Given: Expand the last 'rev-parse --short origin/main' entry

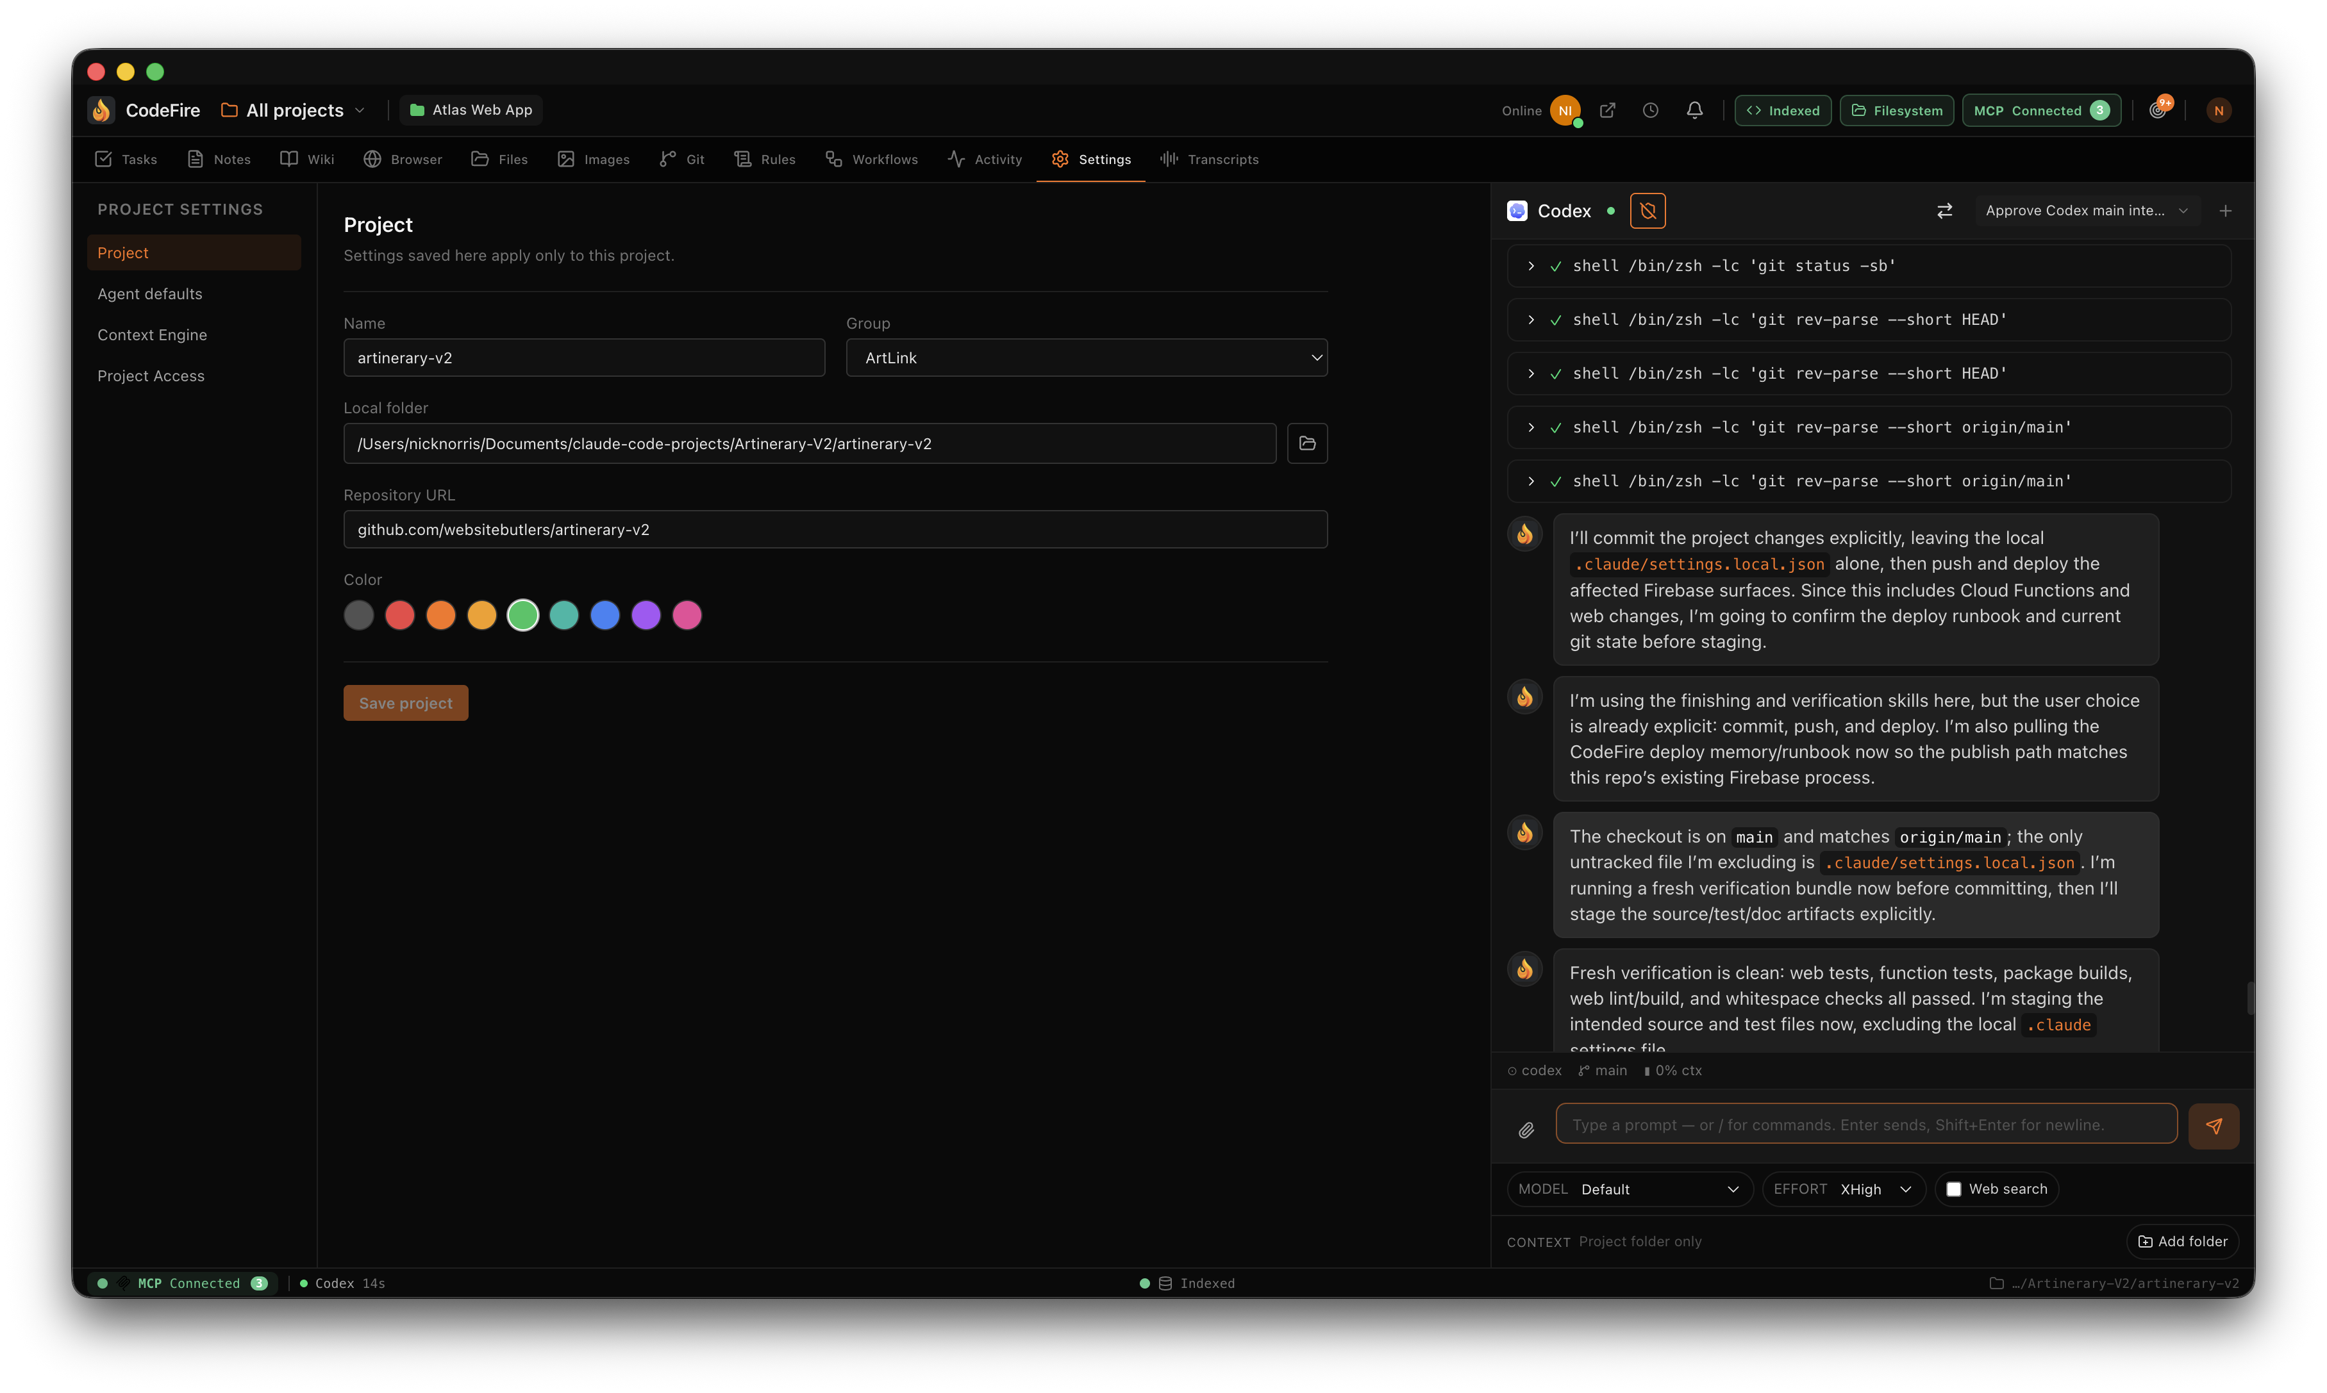Looking at the screenshot, I should (x=1869, y=481).
